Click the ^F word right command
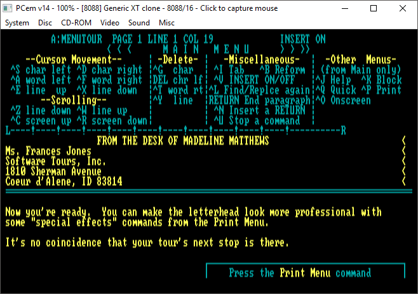The width and height of the screenshot is (418, 294). (109, 80)
